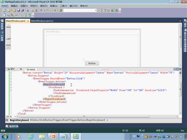187x140 pixels.
Task: Click the green Start Page toolbar icon
Action: (x=113, y=10)
